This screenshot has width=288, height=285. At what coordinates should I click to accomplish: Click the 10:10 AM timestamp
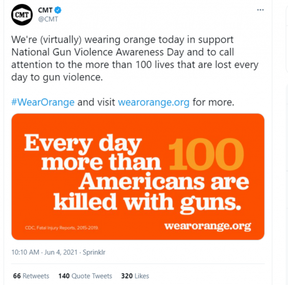[25, 252]
